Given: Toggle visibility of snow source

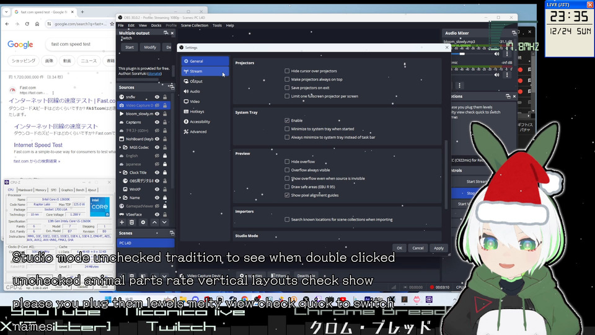Looking at the screenshot, I should click(157, 97).
